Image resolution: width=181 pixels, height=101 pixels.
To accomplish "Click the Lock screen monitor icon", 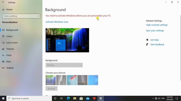I will pos(3,43).
